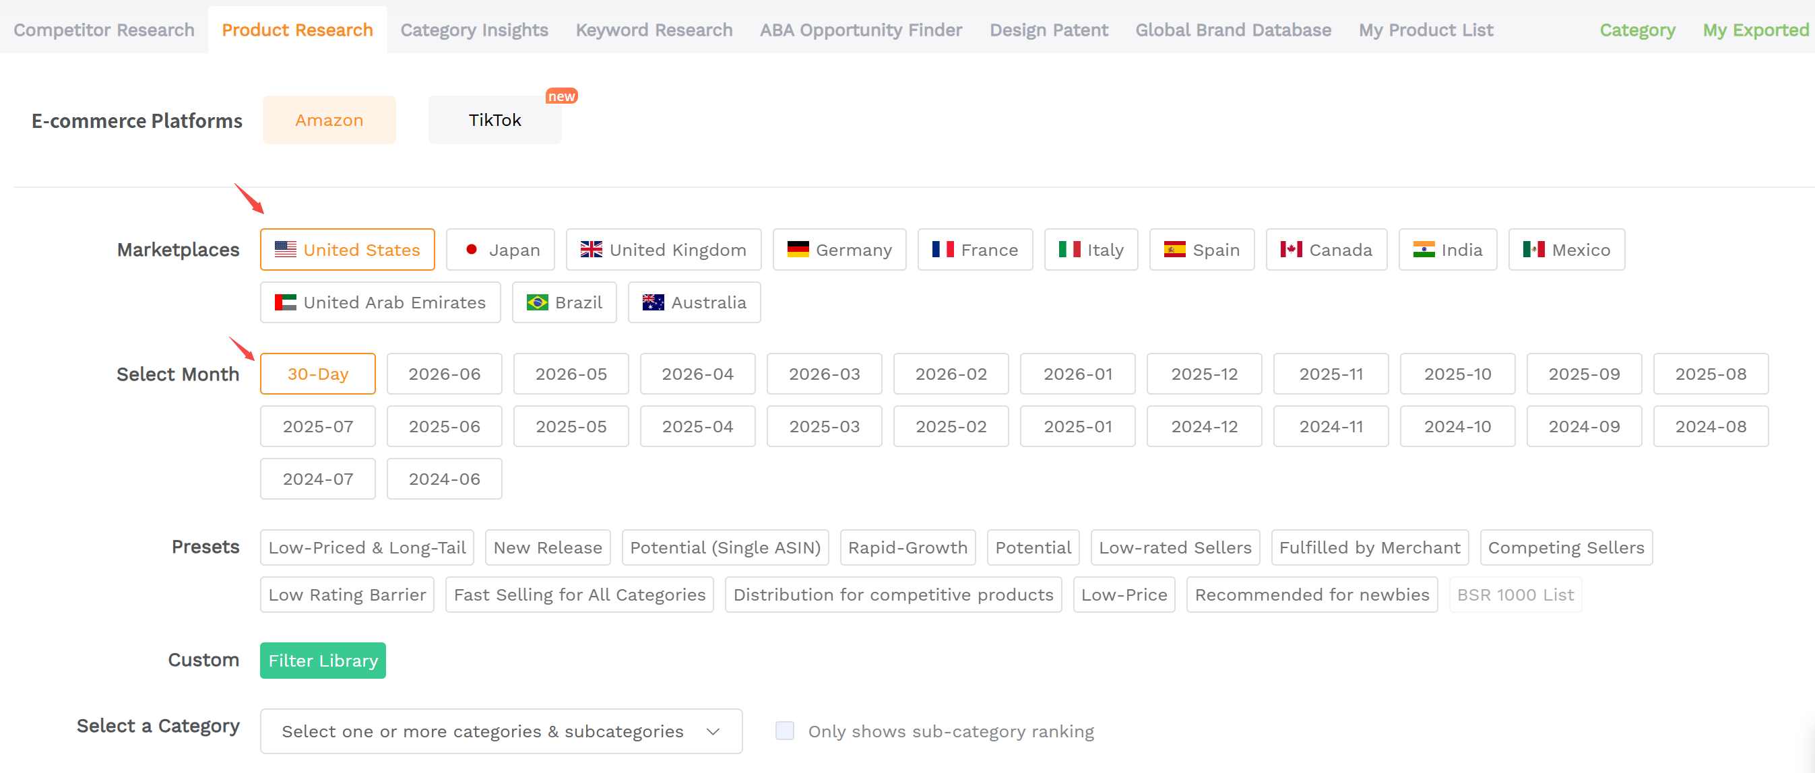Open the Global Brand Database tab
Viewport: 1815px width, 773px height.
tap(1233, 30)
